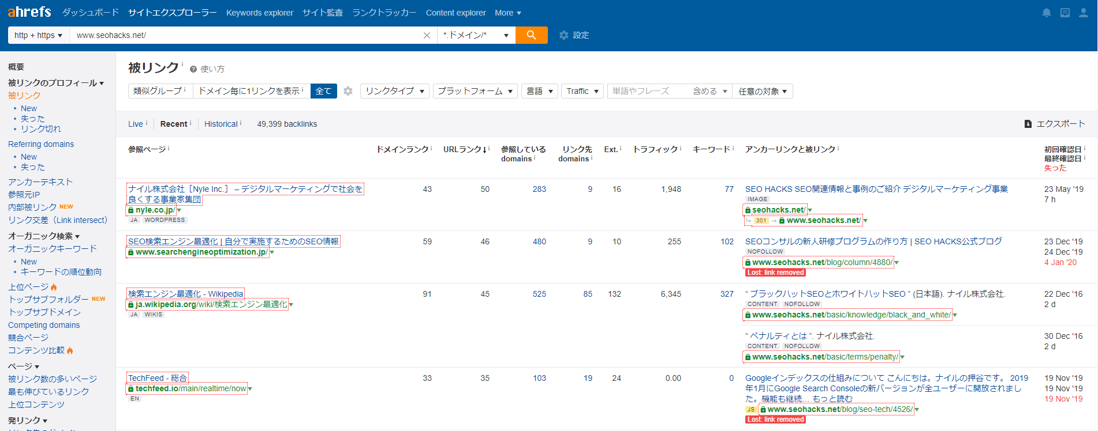Open Content explorer in top navigation
This screenshot has height=431, width=1098.
tap(455, 13)
